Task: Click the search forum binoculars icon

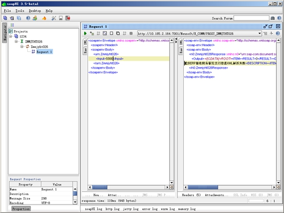Action: (273, 18)
